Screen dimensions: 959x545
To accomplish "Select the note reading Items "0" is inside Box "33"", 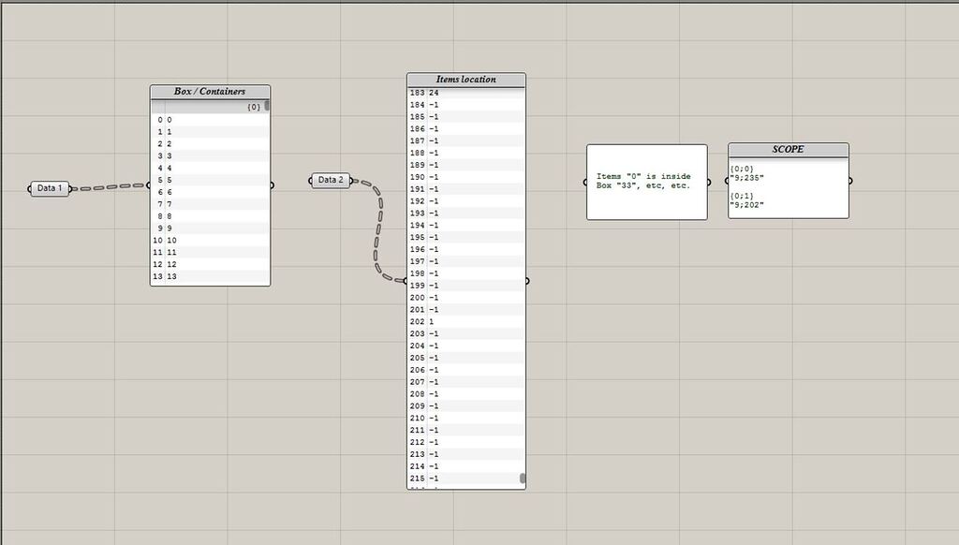I will click(646, 181).
